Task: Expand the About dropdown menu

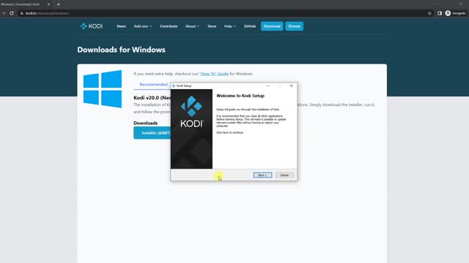Action: click(192, 26)
